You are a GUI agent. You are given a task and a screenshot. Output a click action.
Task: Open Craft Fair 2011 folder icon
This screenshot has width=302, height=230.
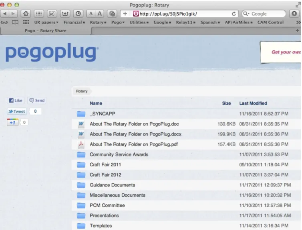(x=81, y=165)
